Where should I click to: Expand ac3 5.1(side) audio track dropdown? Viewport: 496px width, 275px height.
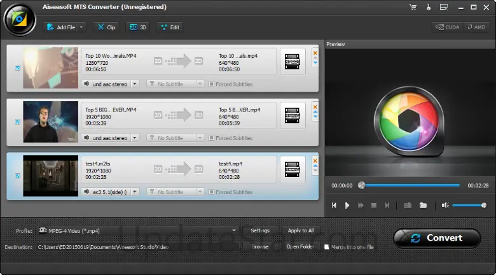(135, 192)
